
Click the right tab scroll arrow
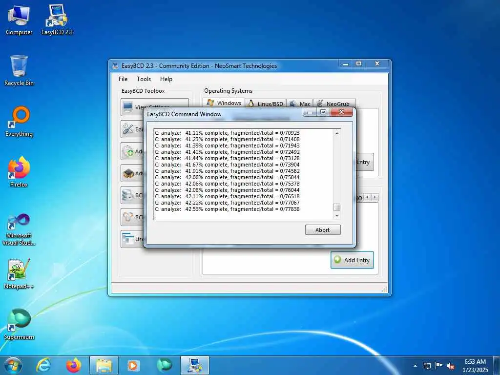coord(375,197)
